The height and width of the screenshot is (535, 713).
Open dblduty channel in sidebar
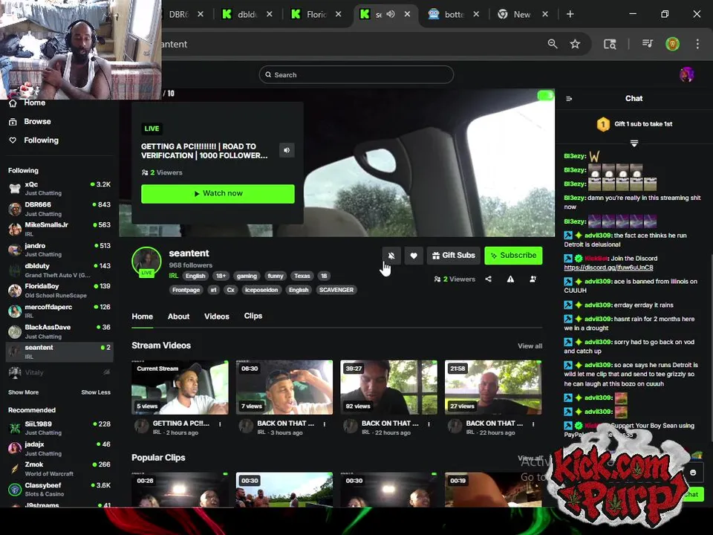pos(59,270)
